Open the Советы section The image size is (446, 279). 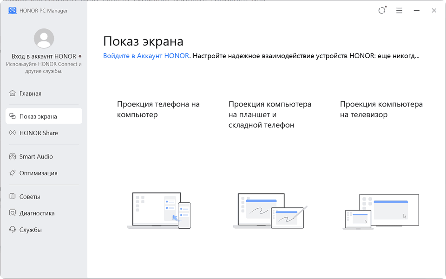coord(44,196)
